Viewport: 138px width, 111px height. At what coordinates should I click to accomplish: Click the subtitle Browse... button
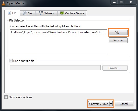[x=115, y=68]
